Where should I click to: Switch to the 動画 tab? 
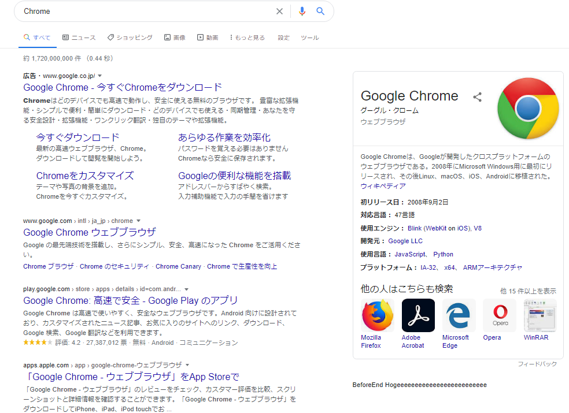pos(208,38)
